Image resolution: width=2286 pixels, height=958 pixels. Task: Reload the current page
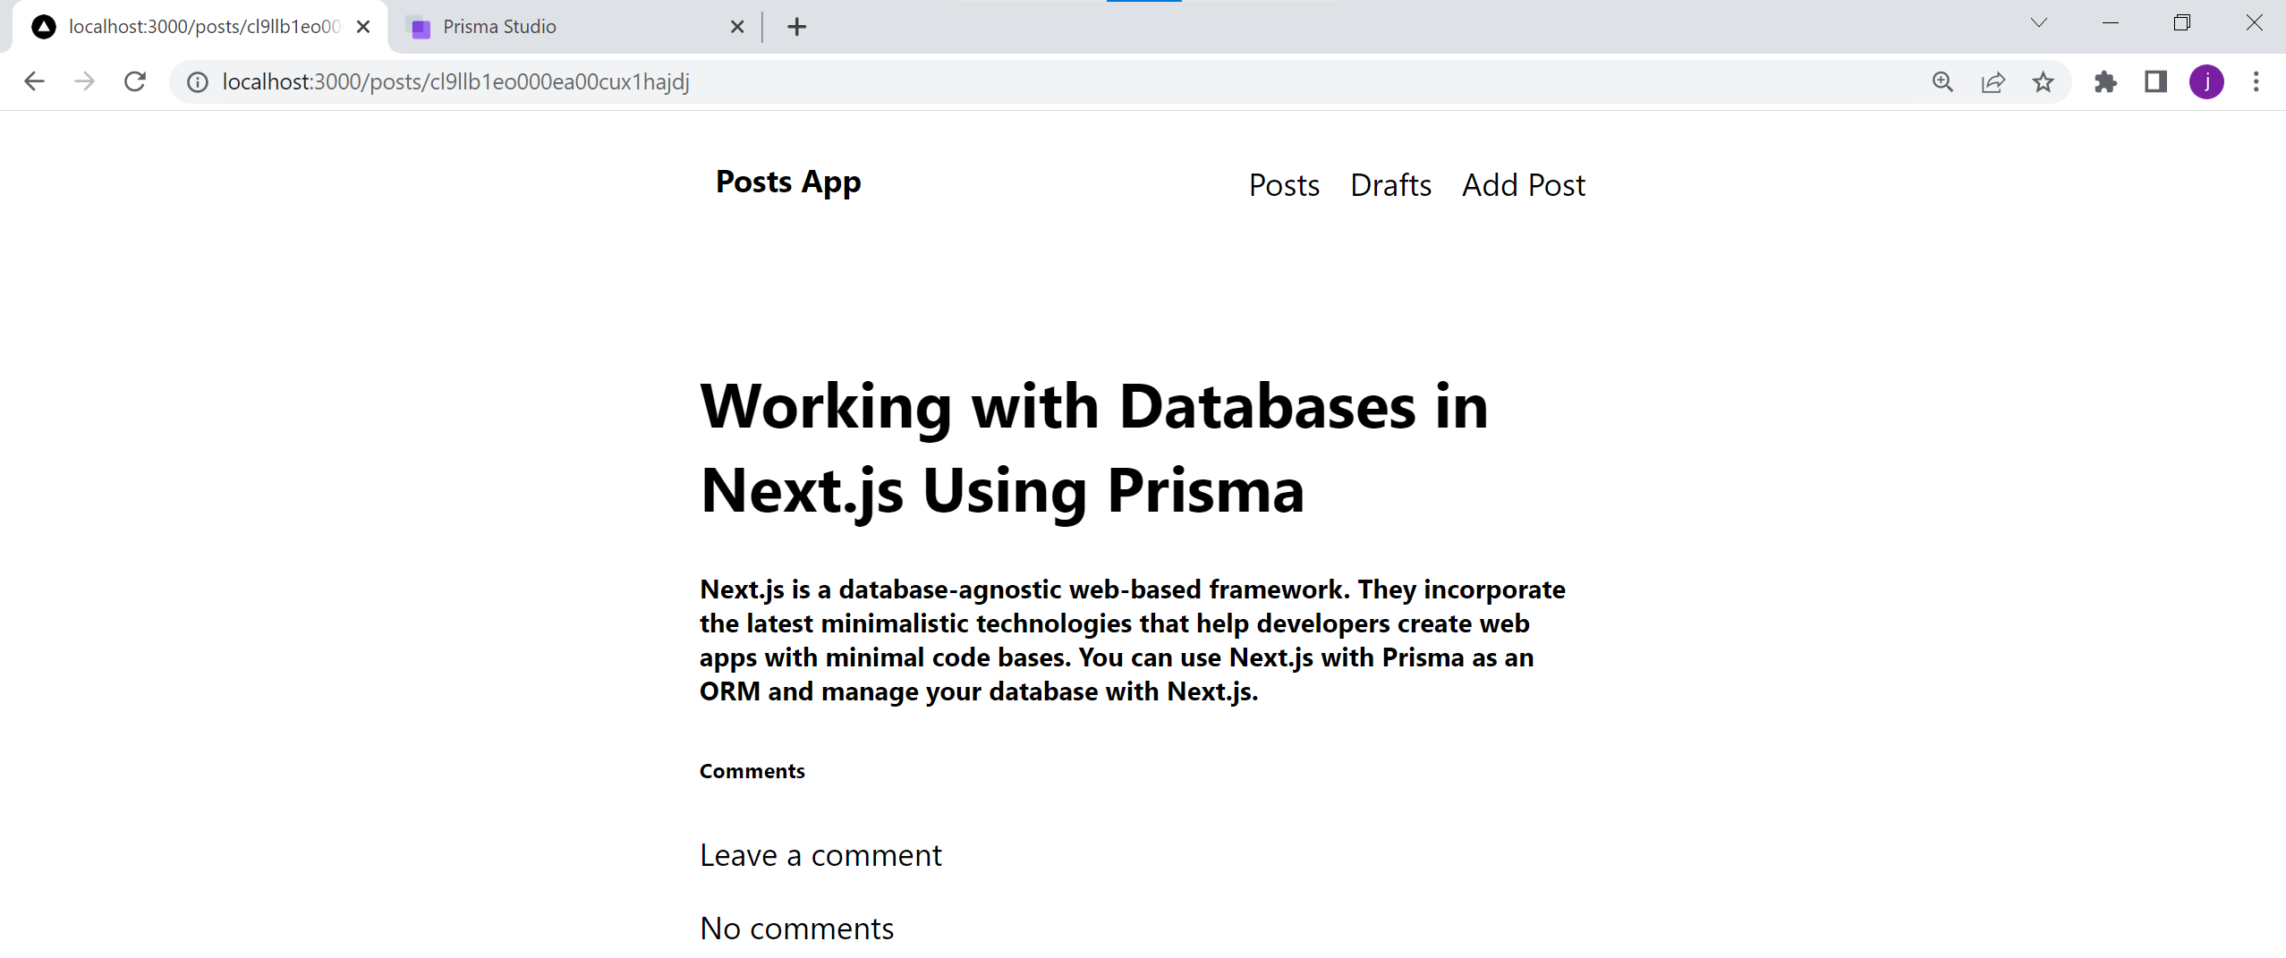click(x=135, y=81)
